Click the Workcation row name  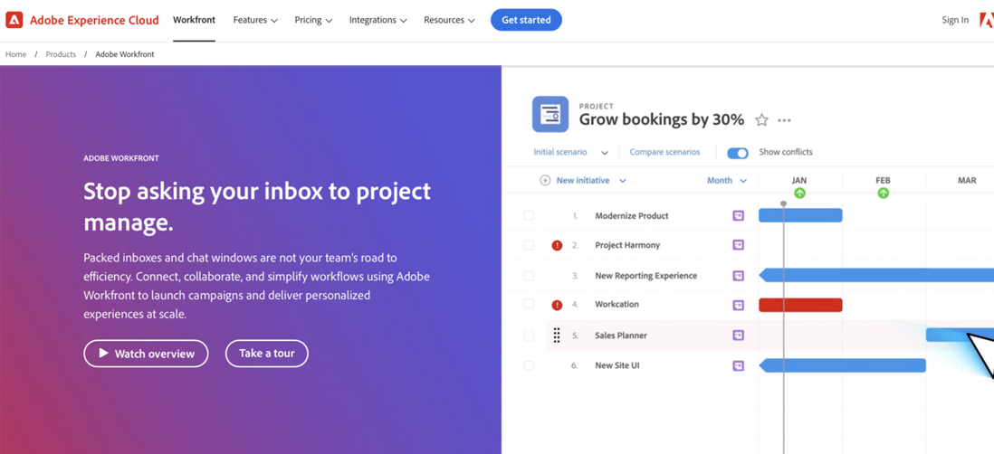(x=616, y=305)
